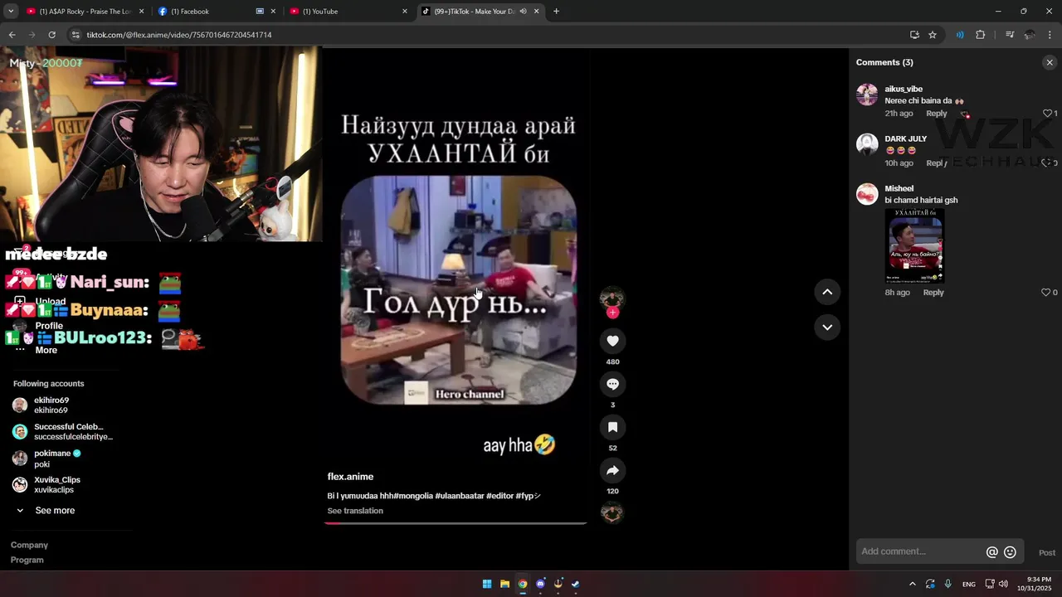Open Misheel's profile picture
The height and width of the screenshot is (597, 1062).
867,194
